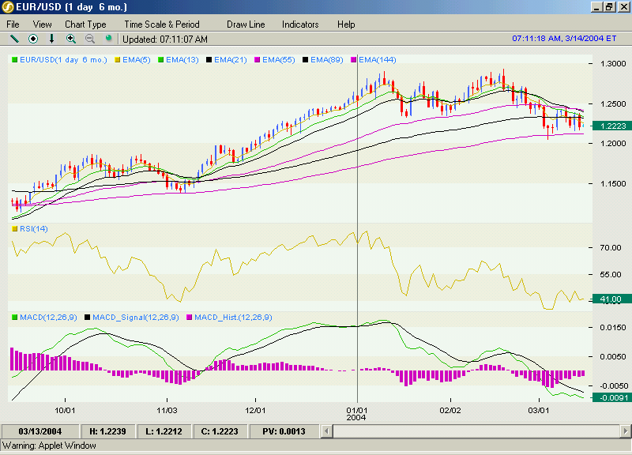Click the 03/01 date axis label
Screen dimensions: 632x455
click(539, 410)
